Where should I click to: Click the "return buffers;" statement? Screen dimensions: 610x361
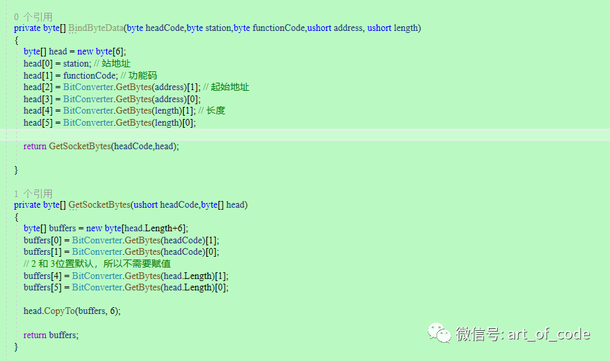coord(50,334)
